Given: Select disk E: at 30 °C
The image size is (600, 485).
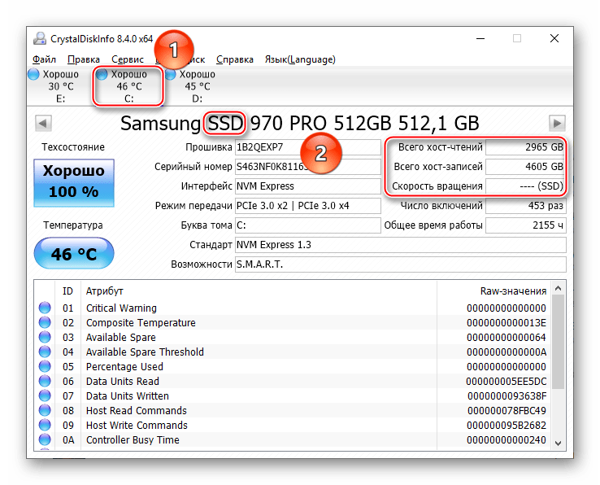Looking at the screenshot, I should [55, 86].
